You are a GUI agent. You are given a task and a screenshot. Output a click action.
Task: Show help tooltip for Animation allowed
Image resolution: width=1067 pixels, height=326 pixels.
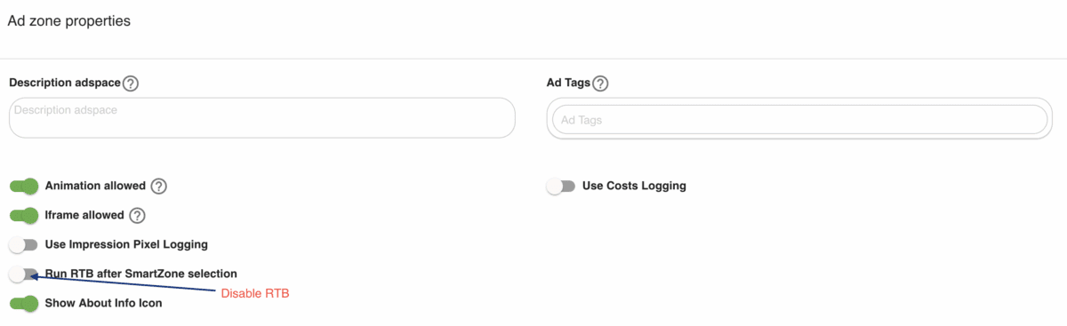pos(158,187)
